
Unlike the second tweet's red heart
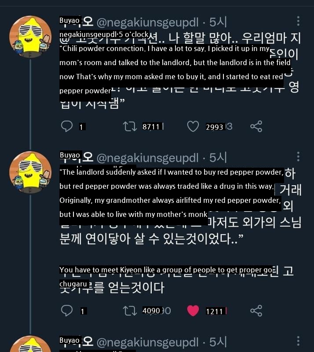193,311
